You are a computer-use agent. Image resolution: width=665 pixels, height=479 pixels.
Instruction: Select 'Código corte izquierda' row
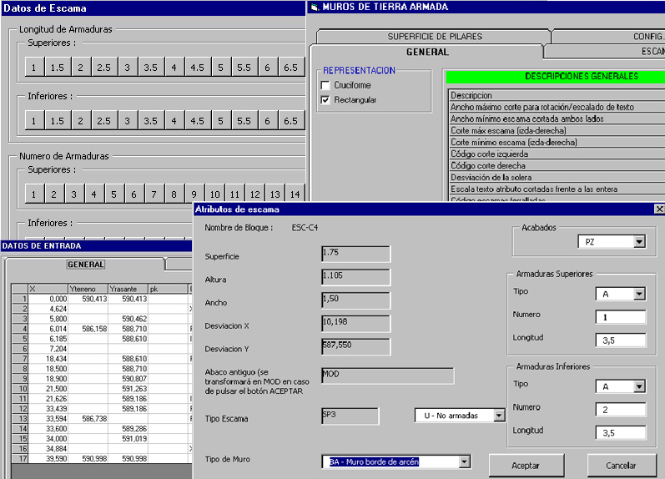[557, 154]
